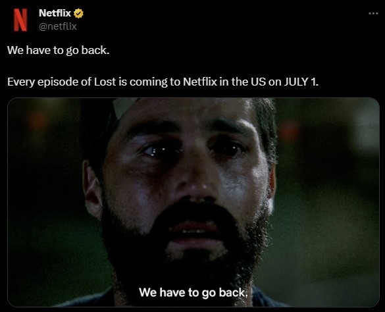Click "coming to" in the tweet sentence
The height and width of the screenshot is (312, 385).
pos(155,82)
